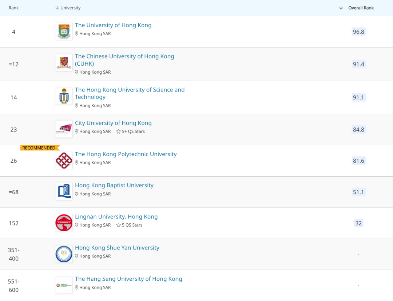Screen dimensions: 393x301
Task: Open Lingnan University, Hong Kong link
Action: (116, 217)
